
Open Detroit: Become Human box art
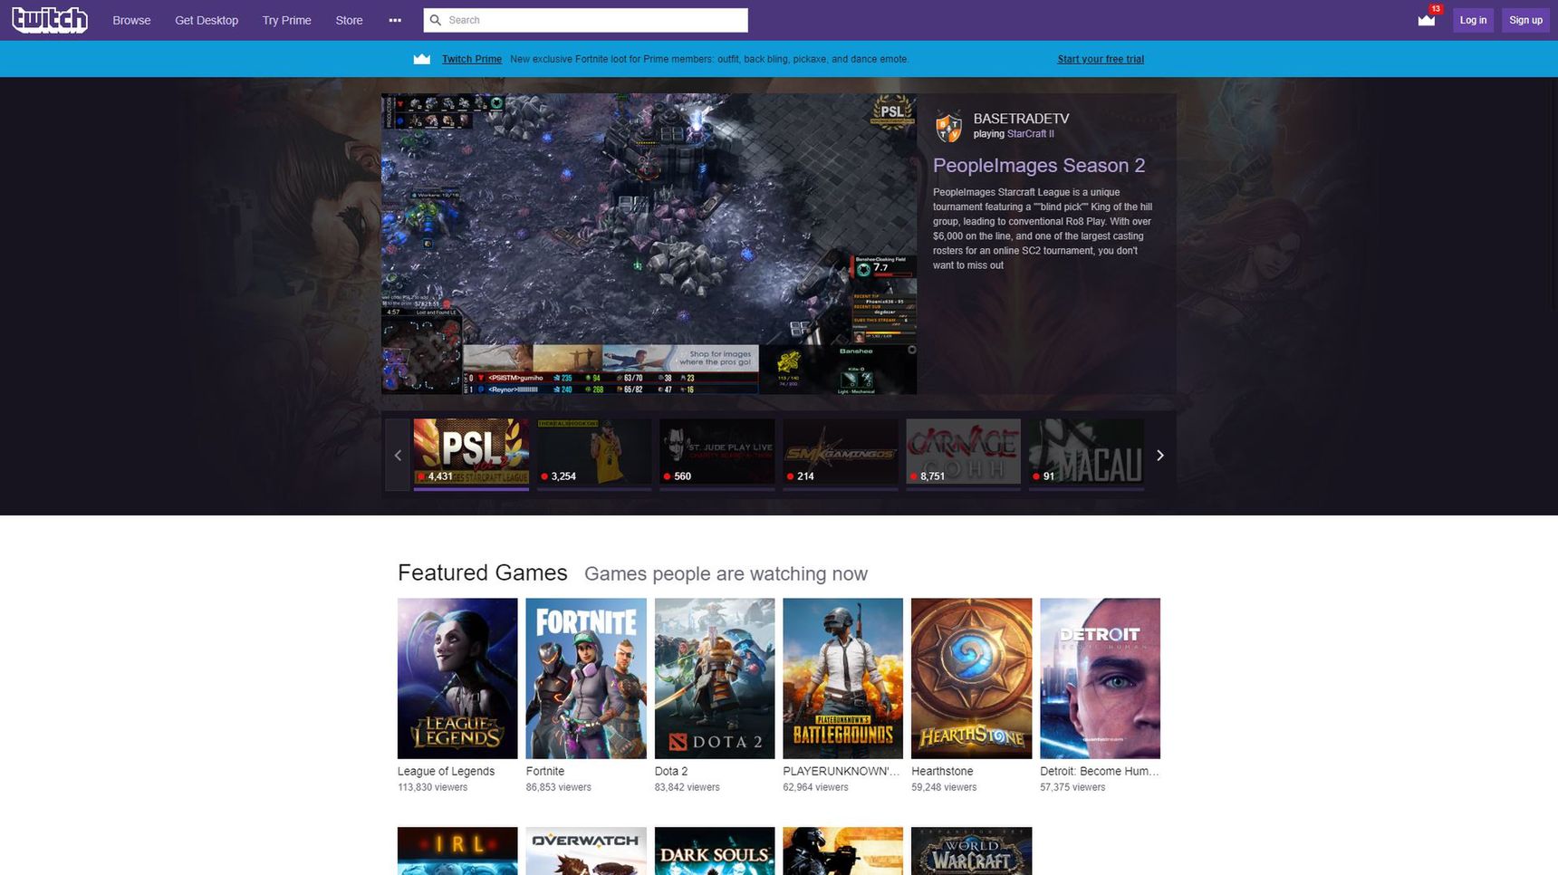(1100, 678)
